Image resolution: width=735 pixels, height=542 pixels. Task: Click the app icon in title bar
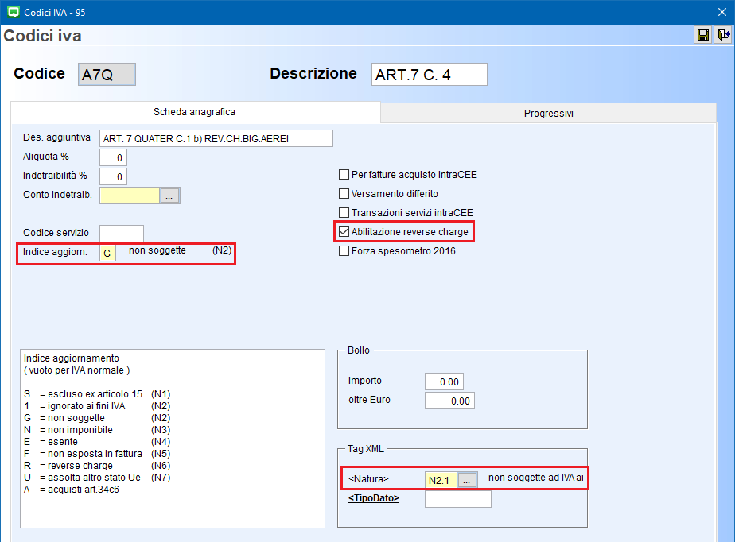(x=12, y=11)
